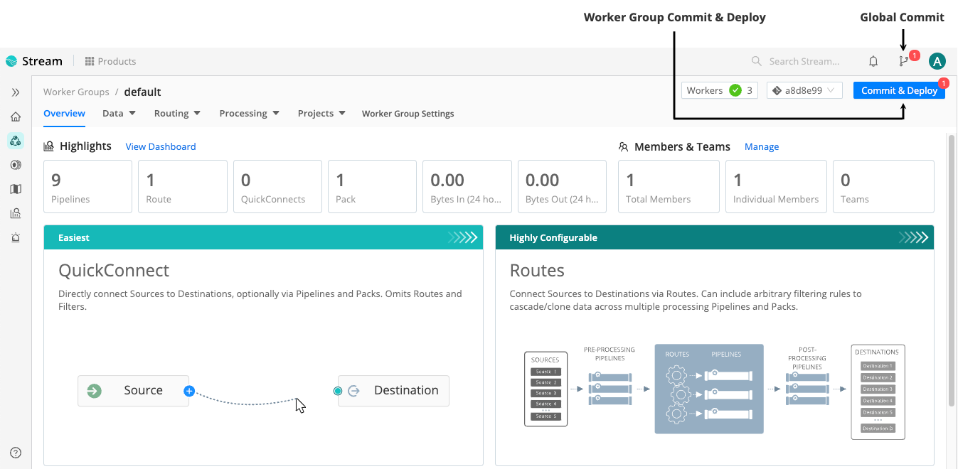958x469 pixels.
Task: Open View Dashboard link
Action: point(160,146)
